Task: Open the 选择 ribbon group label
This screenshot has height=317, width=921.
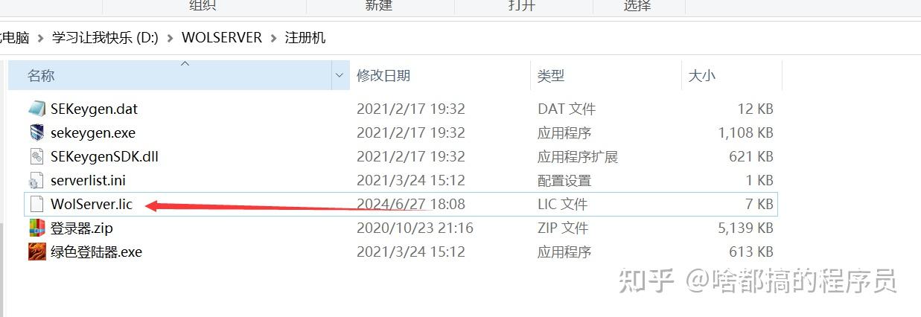Action: [637, 5]
